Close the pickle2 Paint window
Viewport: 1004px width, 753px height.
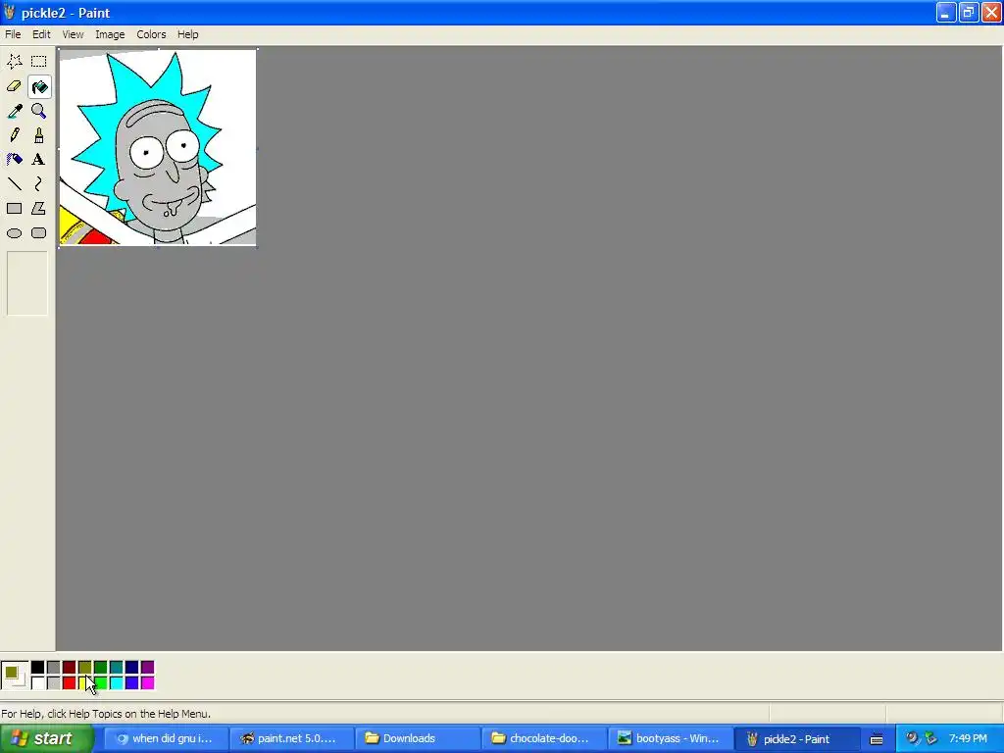point(991,12)
